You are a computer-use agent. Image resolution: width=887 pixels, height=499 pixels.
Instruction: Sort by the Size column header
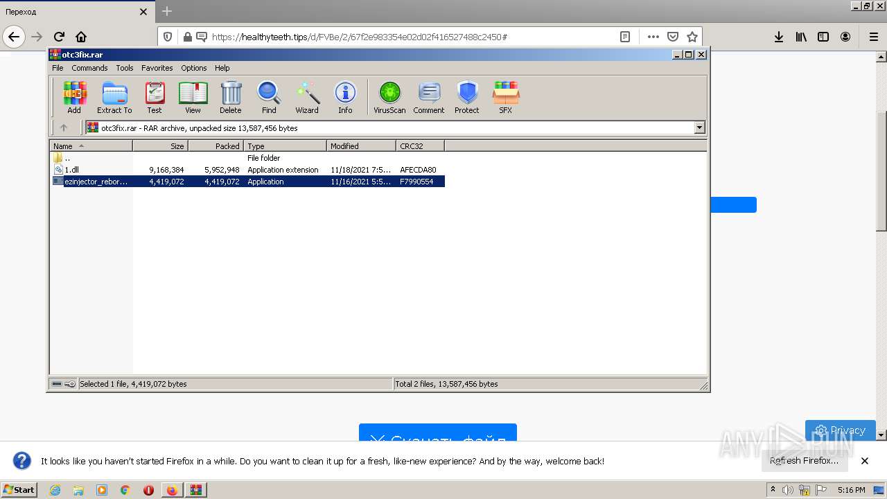tap(160, 146)
